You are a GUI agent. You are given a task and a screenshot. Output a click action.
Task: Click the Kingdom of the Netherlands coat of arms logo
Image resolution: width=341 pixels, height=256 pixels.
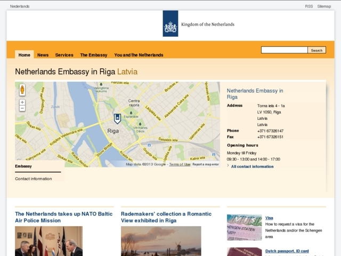[x=170, y=23]
